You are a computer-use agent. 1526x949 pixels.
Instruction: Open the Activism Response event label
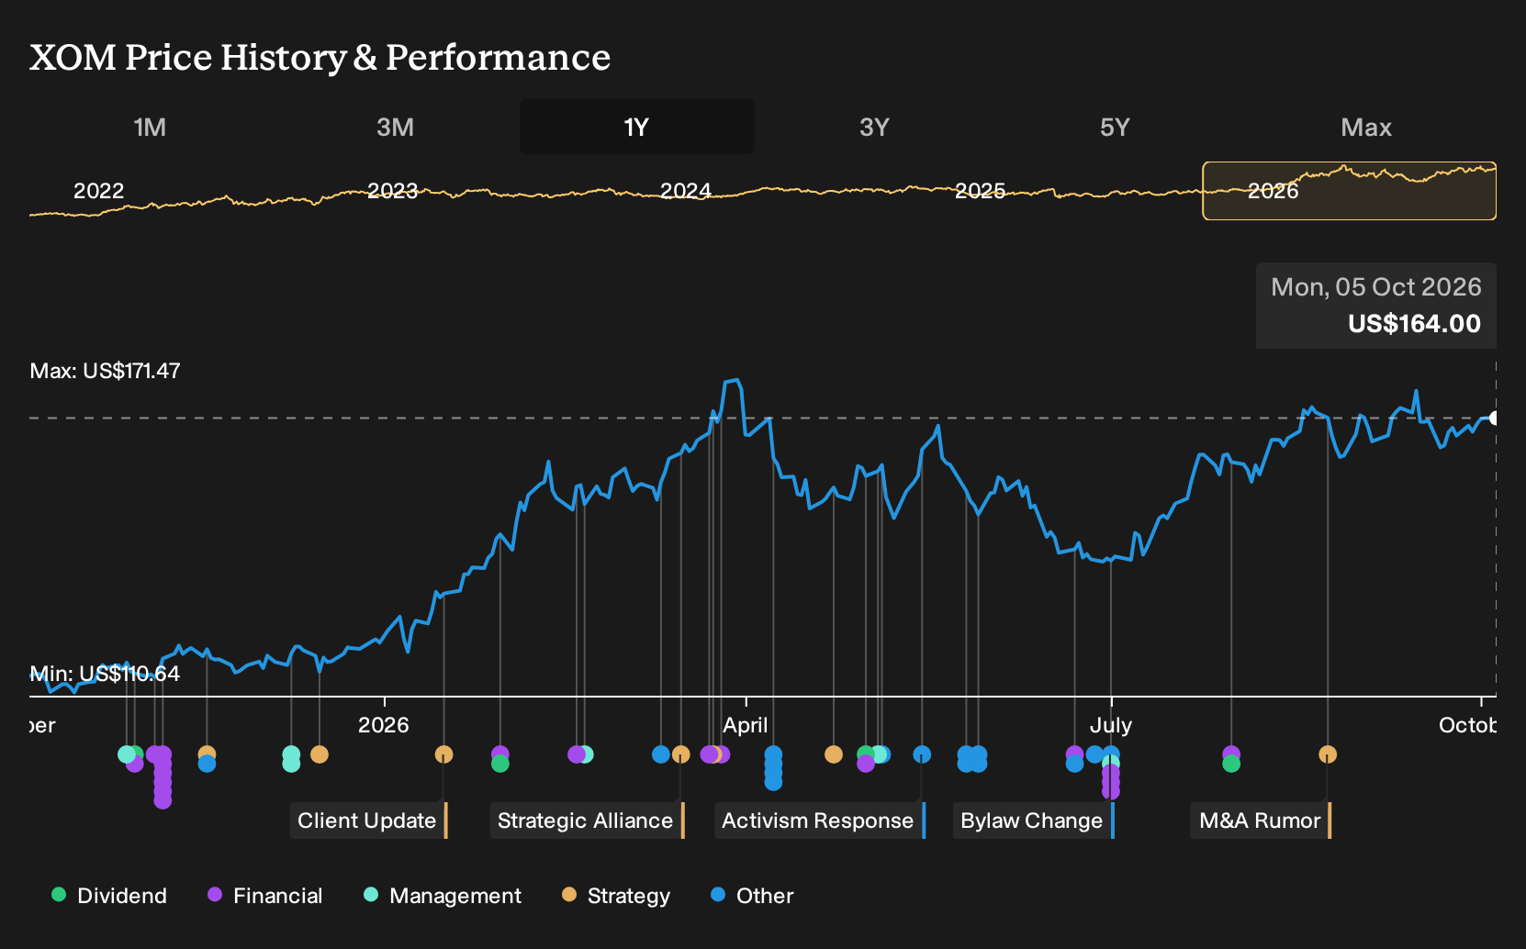(x=820, y=821)
